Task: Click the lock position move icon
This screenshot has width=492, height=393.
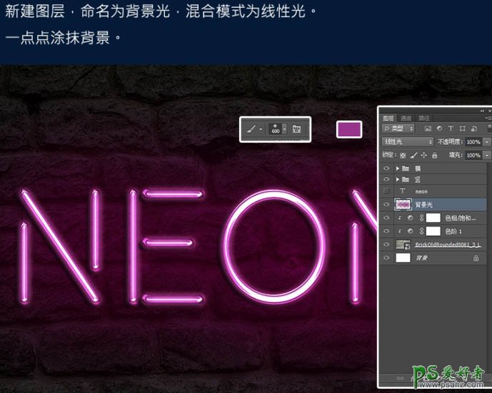Action: pyautogui.click(x=424, y=155)
